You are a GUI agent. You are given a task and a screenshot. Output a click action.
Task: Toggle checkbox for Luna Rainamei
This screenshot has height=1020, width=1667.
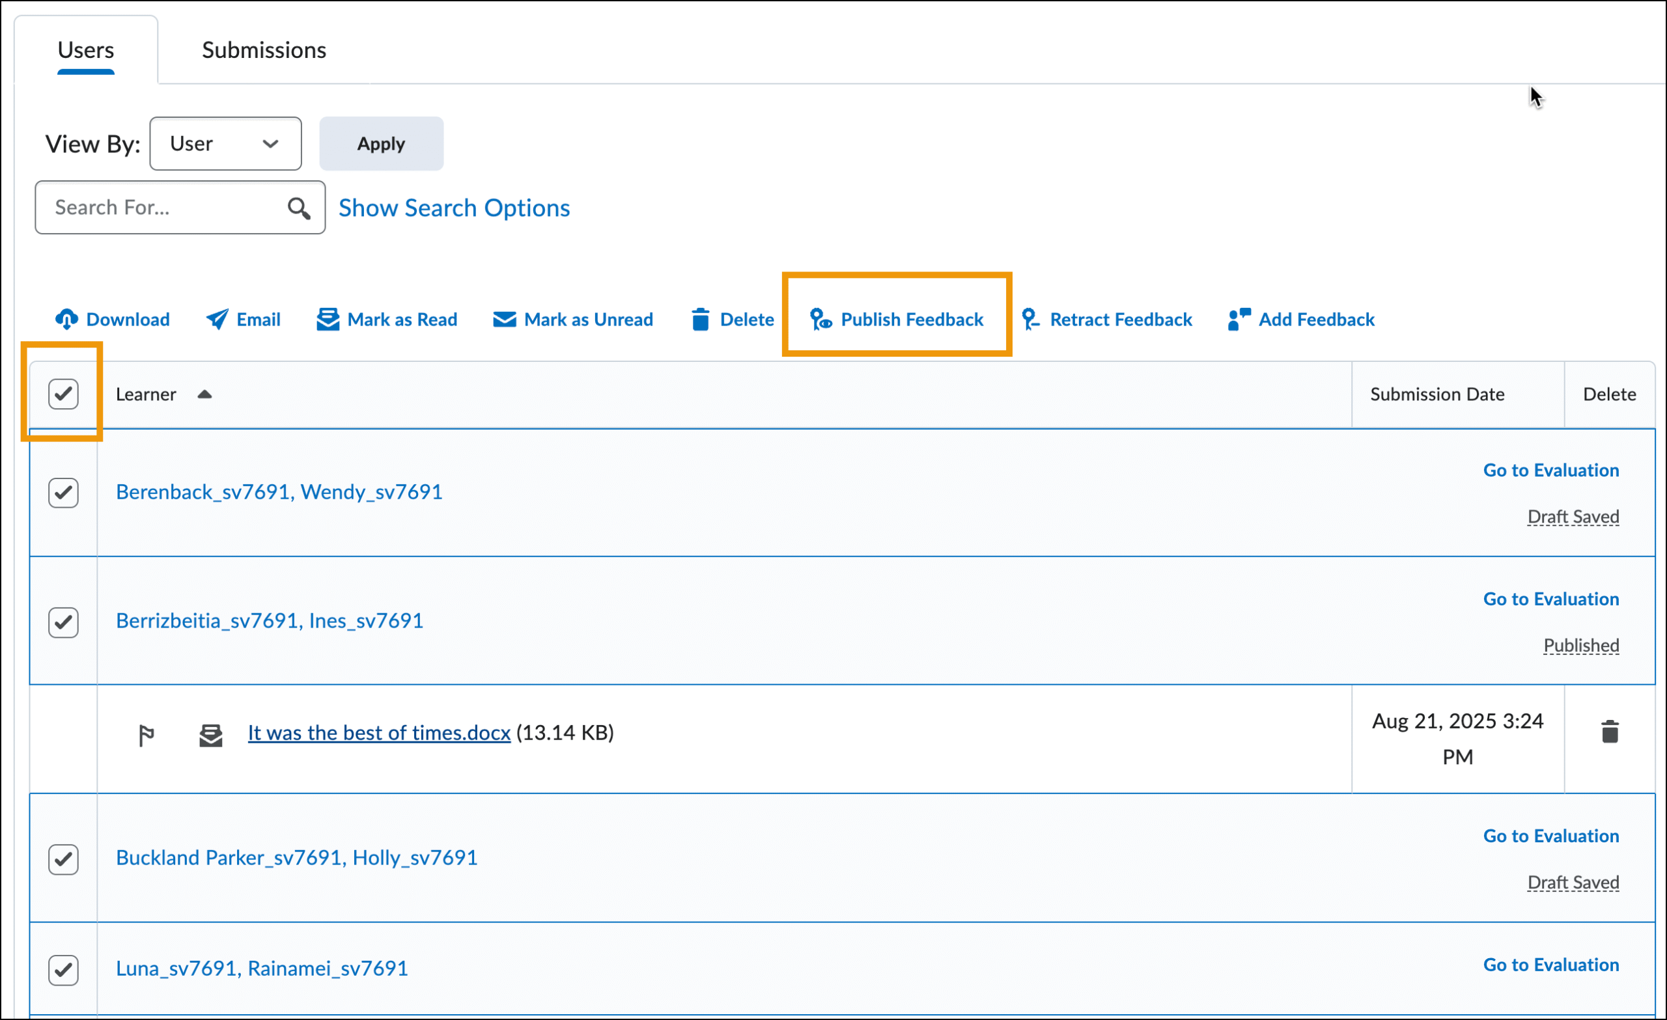(64, 970)
